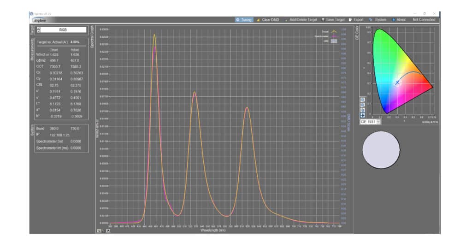Click the Tuning toolbar button
Image resolution: width=472 pixels, height=247 pixels.
pyautogui.click(x=244, y=20)
